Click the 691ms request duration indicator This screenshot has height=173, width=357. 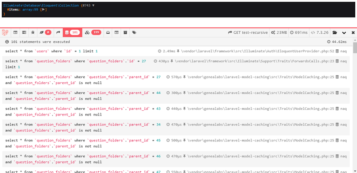point(299,32)
